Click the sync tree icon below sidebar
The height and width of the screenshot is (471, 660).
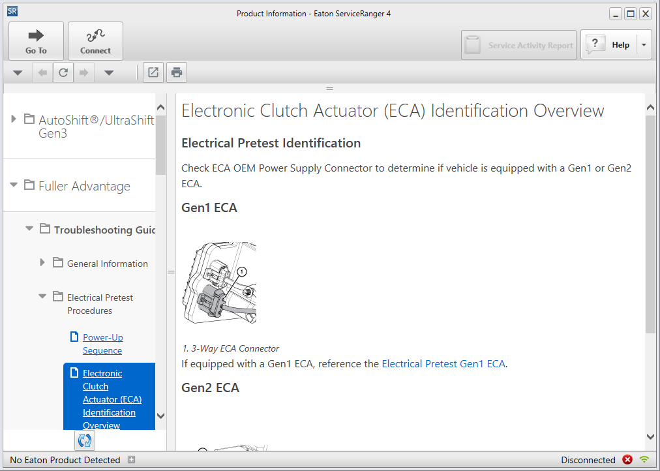tap(84, 440)
